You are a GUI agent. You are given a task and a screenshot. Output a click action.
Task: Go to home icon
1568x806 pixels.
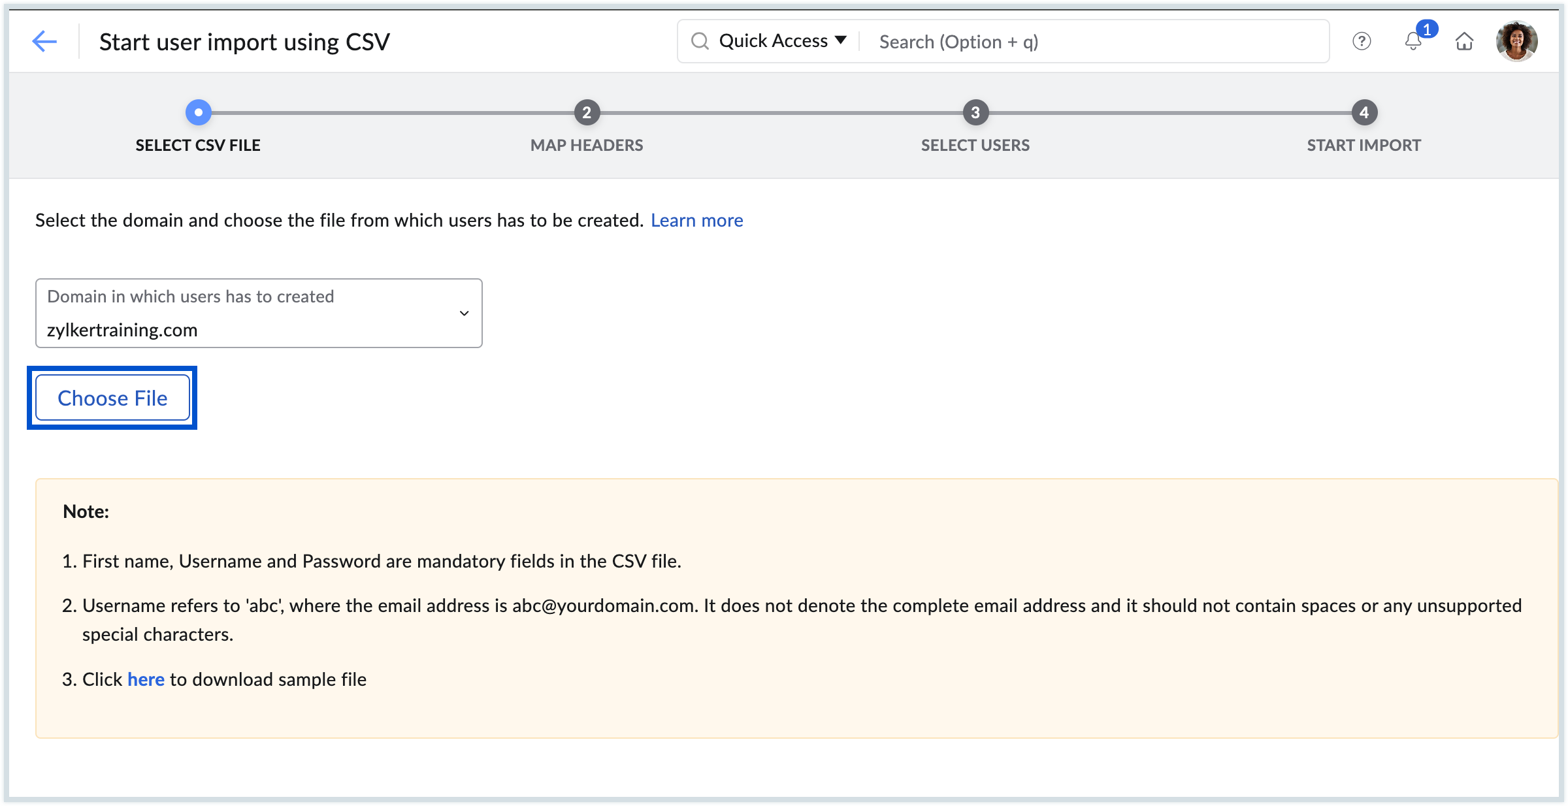click(1465, 42)
